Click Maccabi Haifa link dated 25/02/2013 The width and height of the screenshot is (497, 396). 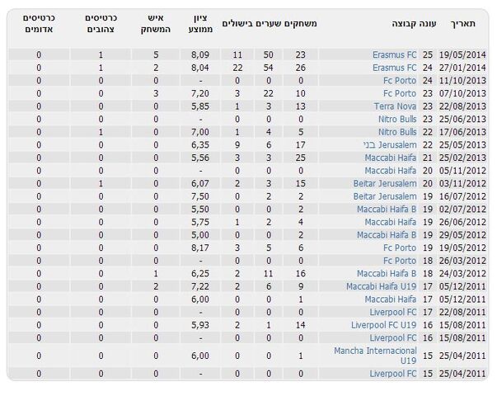click(x=390, y=158)
